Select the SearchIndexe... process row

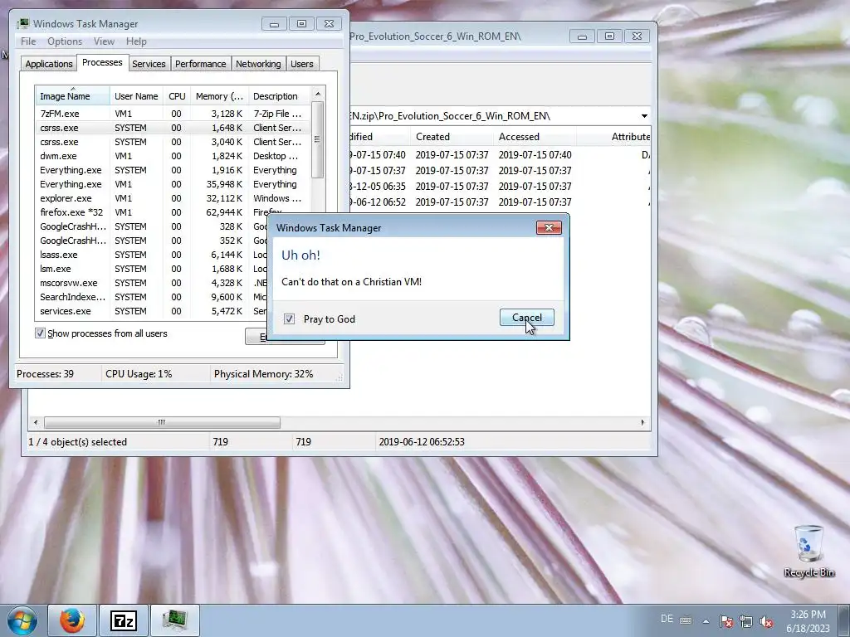click(x=152, y=297)
